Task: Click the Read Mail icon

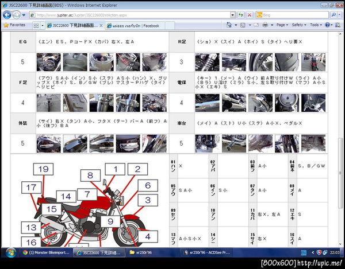Action: (x=256, y=25)
